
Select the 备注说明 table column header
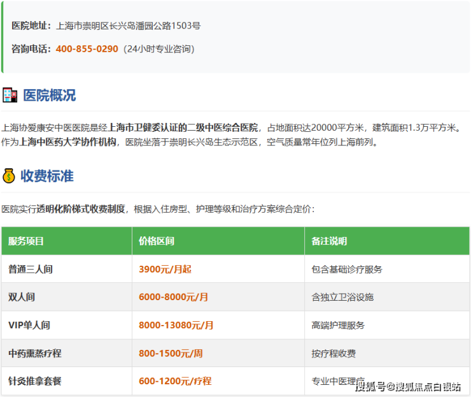(329, 242)
